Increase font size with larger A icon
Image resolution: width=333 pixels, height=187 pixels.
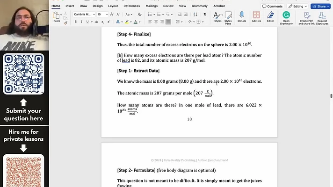coord(112,14)
